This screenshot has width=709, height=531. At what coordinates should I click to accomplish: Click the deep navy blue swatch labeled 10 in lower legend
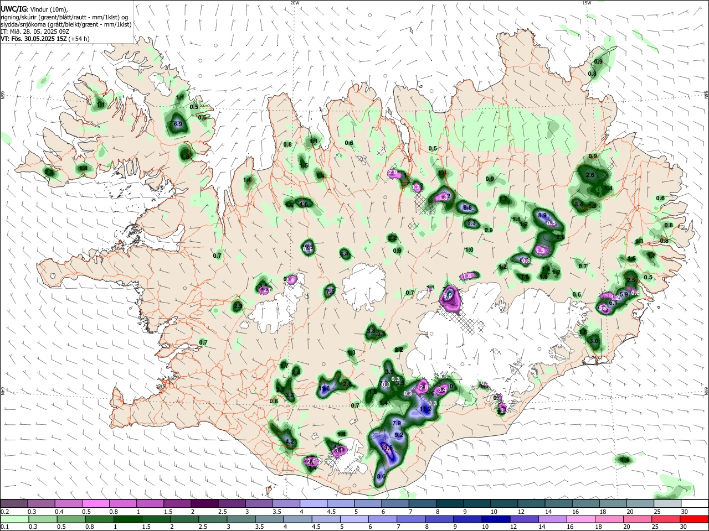(x=495, y=519)
